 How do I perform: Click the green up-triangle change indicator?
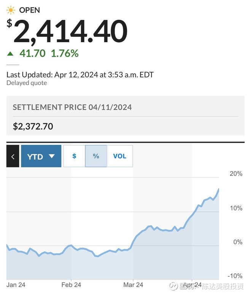point(10,54)
